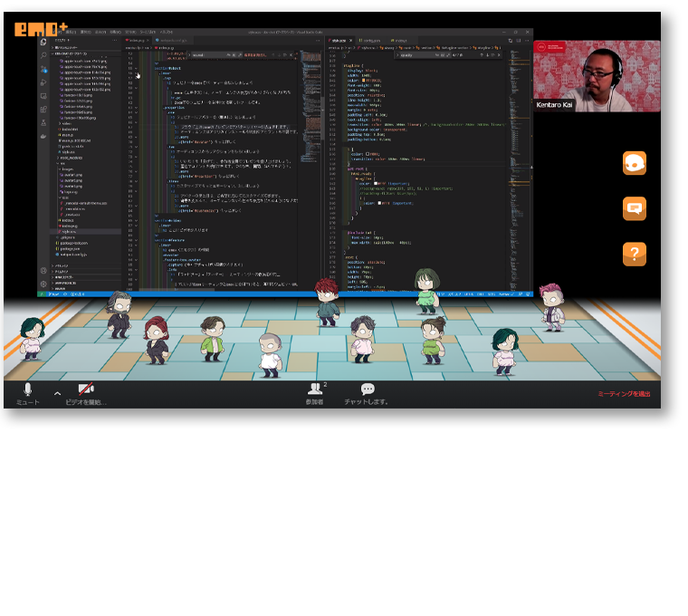The image size is (688, 616).
Task: Open more actions ellipsis in left editor group
Action: pyautogui.click(x=318, y=41)
